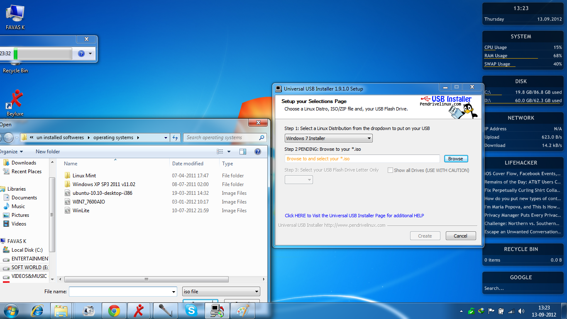Launch Google Chrome from the taskbar
The height and width of the screenshot is (319, 567).
tap(114, 310)
